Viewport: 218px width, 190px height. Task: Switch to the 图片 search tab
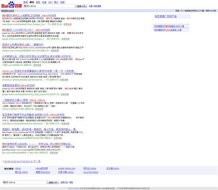(x=56, y=2)
